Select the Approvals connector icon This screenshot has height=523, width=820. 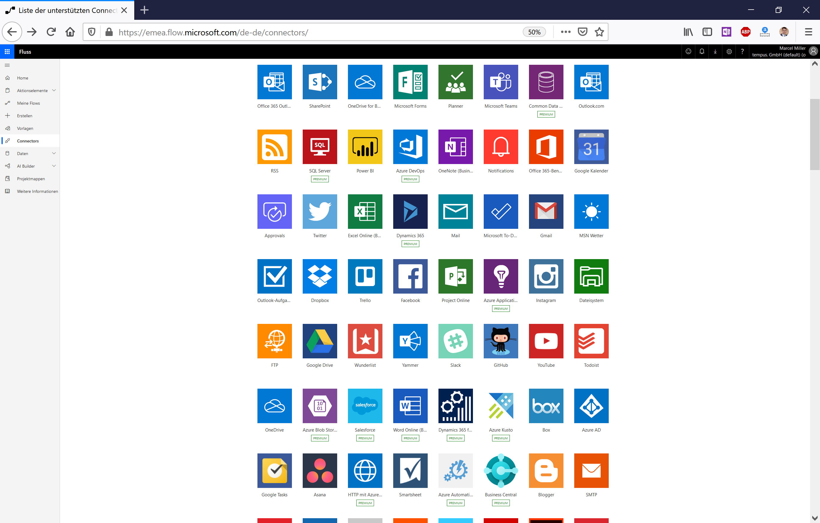point(275,212)
